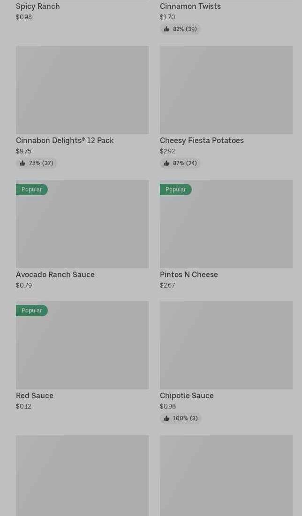Click the Spicy Ranch item title
This screenshot has width=302, height=516.
pyautogui.click(x=38, y=7)
